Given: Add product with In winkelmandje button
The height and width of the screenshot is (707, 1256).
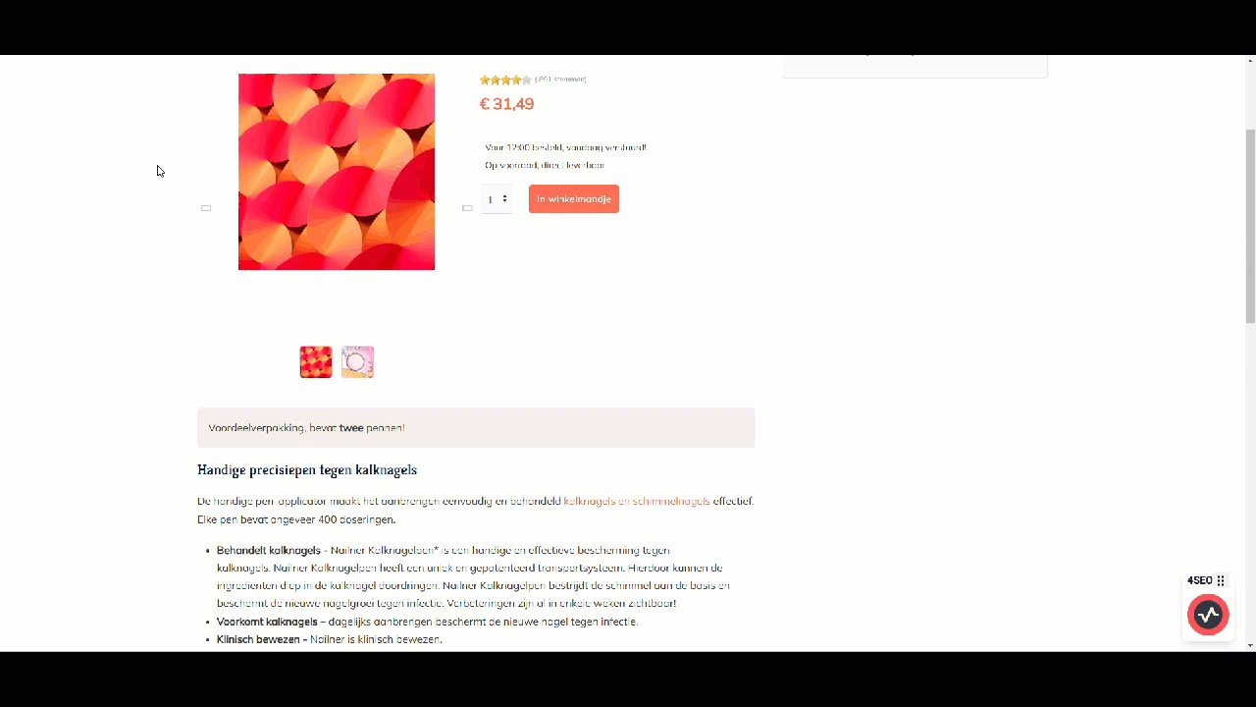Looking at the screenshot, I should click(574, 199).
